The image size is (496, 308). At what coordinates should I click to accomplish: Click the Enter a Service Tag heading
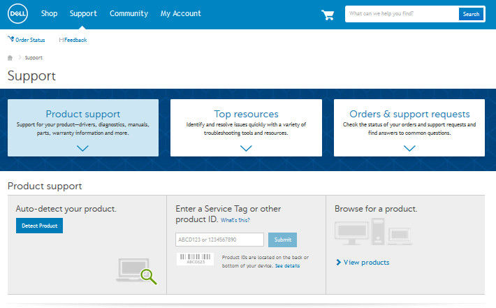pyautogui.click(x=228, y=214)
